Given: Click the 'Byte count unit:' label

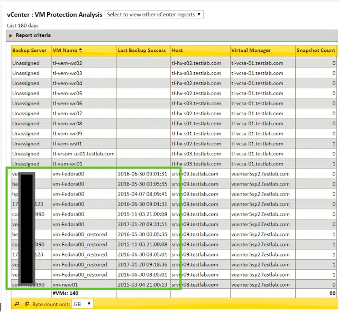Looking at the screenshot, I should click(x=51, y=305).
